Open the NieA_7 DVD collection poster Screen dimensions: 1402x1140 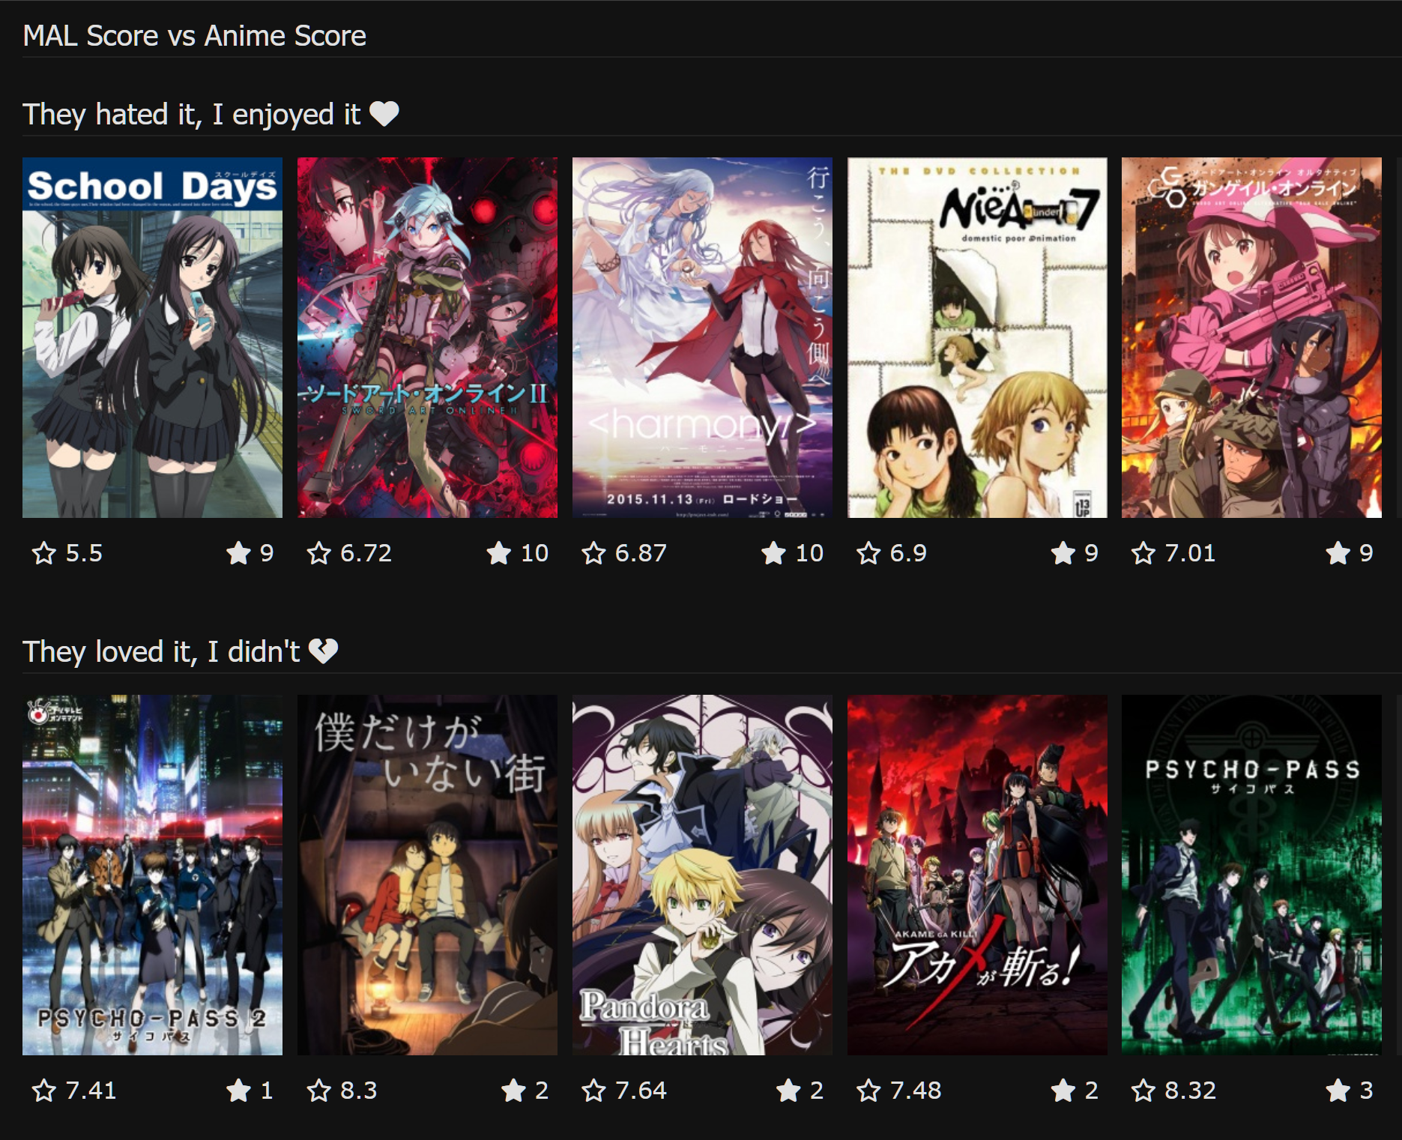pyautogui.click(x=977, y=337)
